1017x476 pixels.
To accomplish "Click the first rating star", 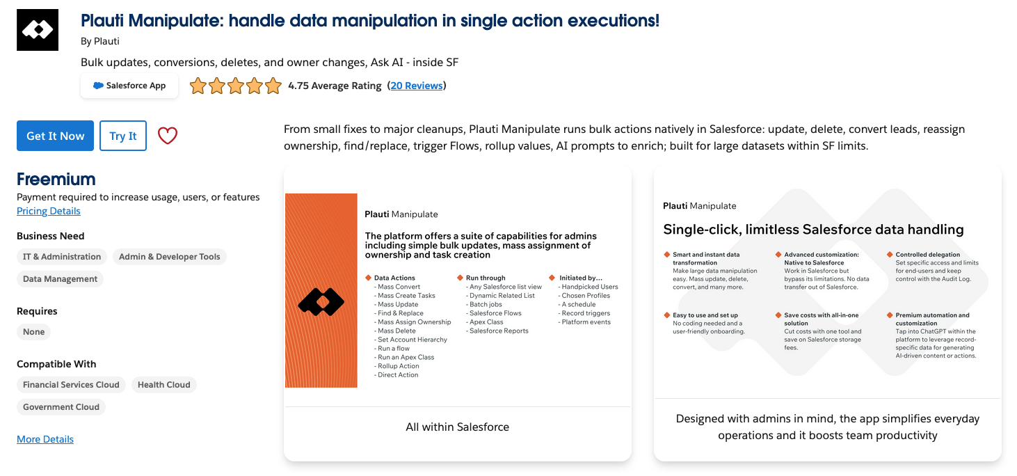I will pos(198,86).
